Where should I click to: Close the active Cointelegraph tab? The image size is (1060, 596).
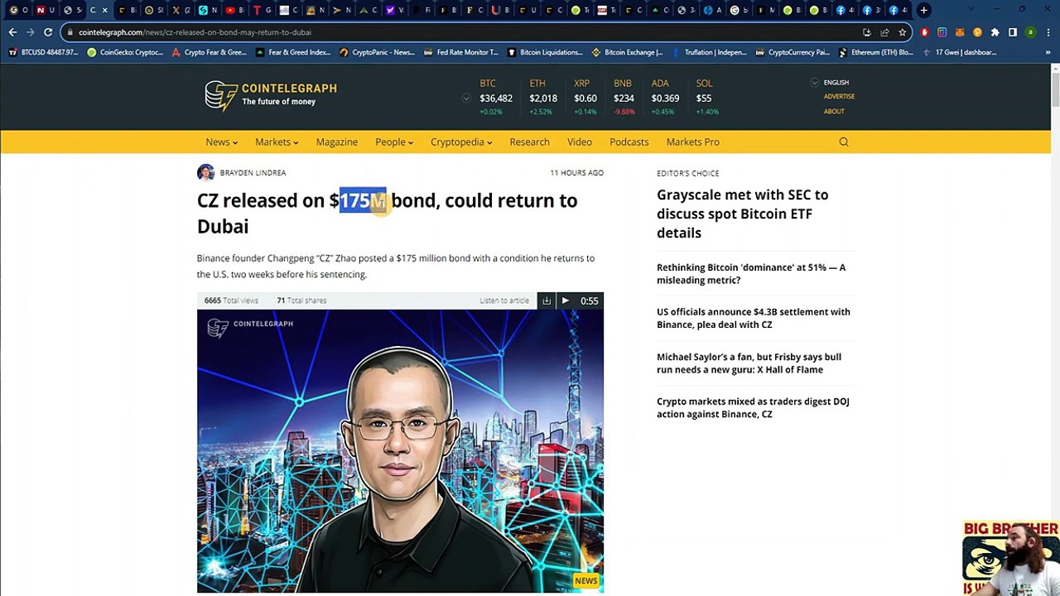104,10
